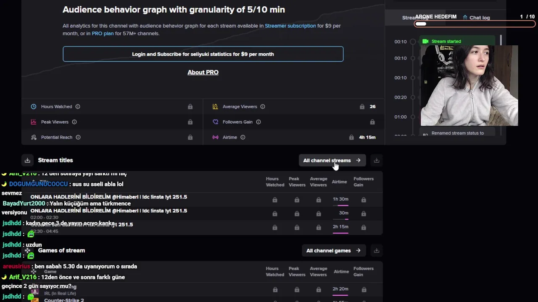Click the All channel games button
The width and height of the screenshot is (538, 302).
click(x=333, y=250)
